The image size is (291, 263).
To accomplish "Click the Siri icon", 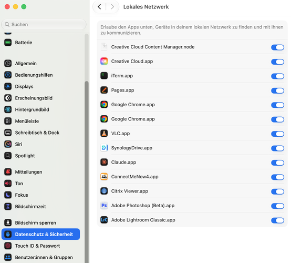I will [x=8, y=144].
